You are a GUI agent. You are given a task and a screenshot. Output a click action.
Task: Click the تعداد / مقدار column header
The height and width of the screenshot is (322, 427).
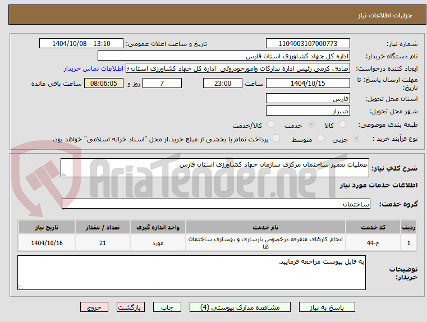pos(103,227)
